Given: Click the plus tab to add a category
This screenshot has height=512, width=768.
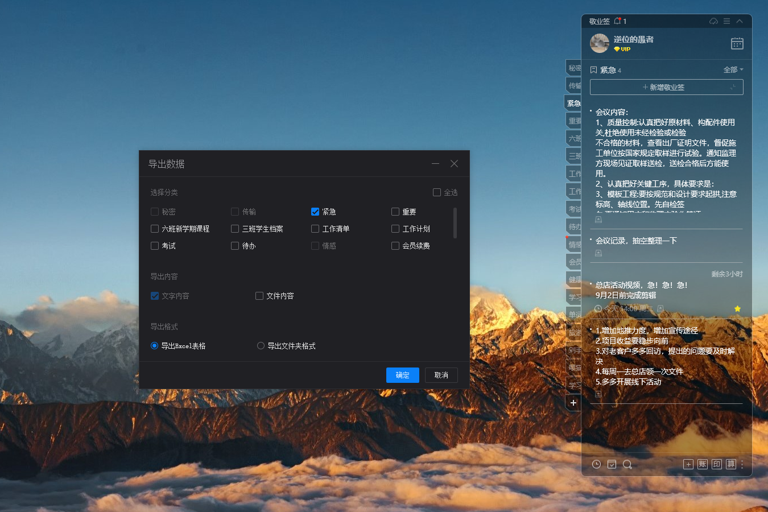Looking at the screenshot, I should (x=573, y=403).
